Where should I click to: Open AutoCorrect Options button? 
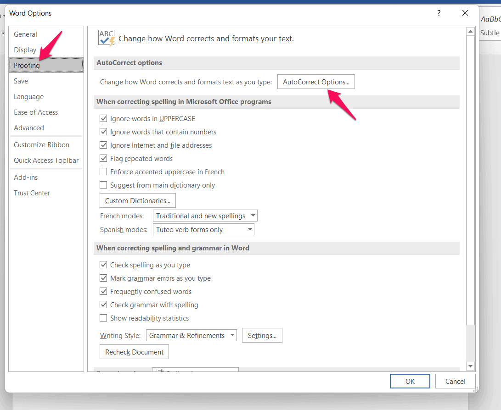click(316, 82)
